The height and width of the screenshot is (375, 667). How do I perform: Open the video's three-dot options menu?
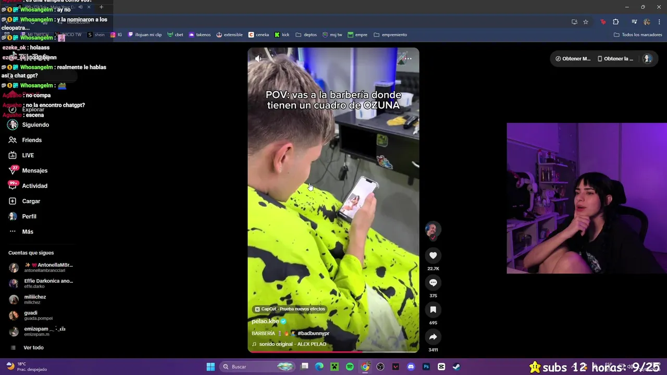408,58
